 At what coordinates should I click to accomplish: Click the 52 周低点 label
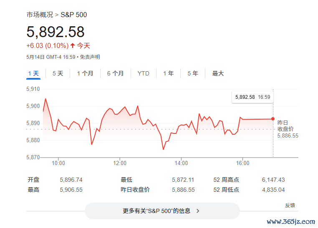pos(226,190)
